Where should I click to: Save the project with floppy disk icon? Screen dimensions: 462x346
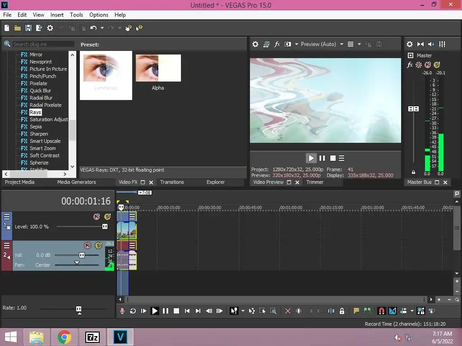[x=28, y=28]
